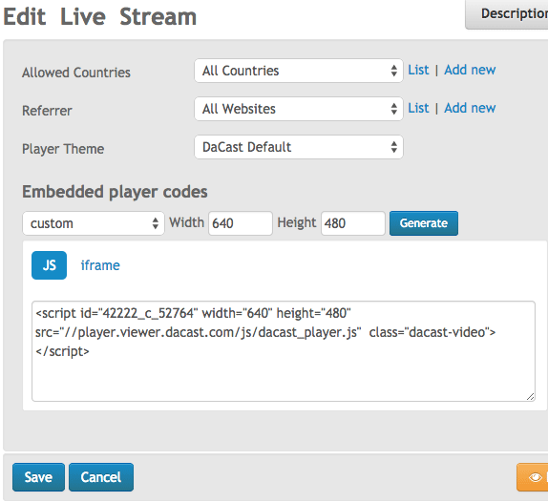Click the Width input field
The image size is (548, 502).
pos(241,223)
